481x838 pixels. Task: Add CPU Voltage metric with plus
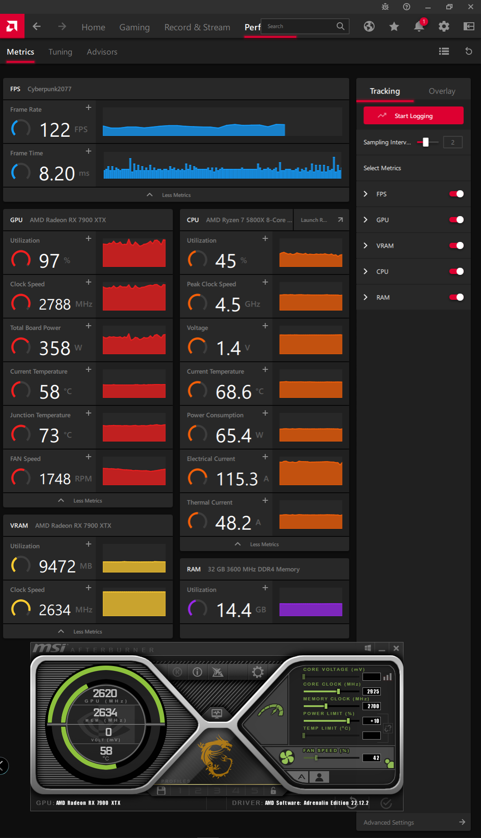coord(265,326)
